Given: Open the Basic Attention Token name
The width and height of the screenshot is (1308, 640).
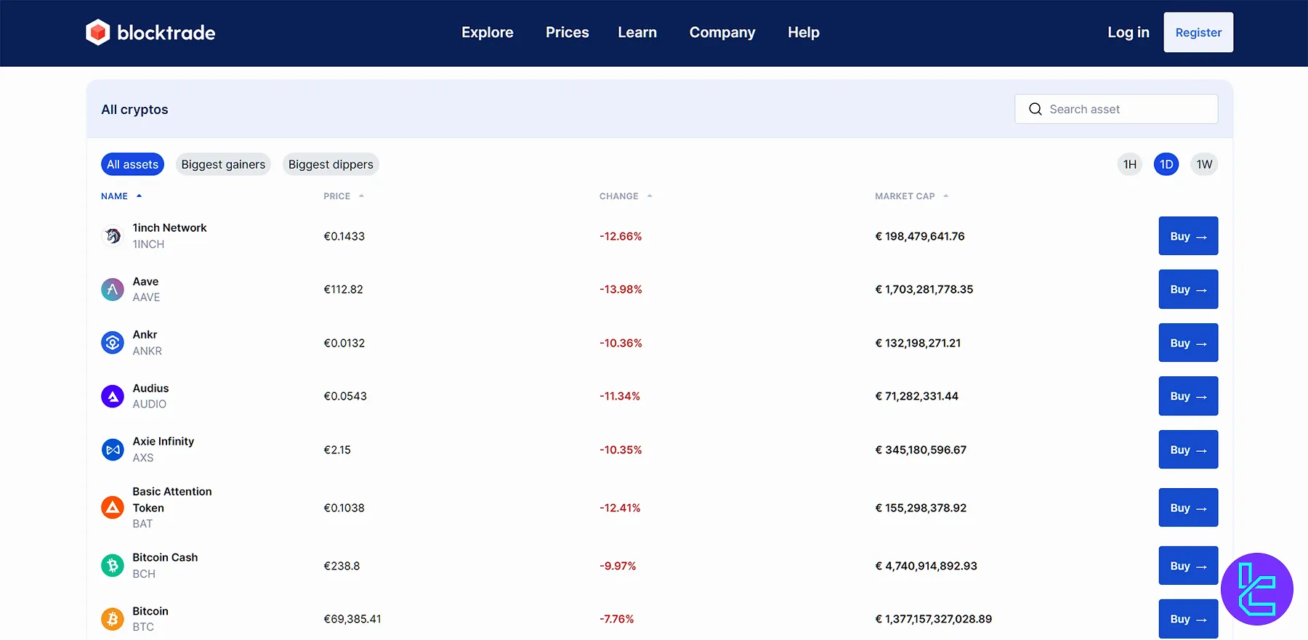Looking at the screenshot, I should click(x=172, y=500).
